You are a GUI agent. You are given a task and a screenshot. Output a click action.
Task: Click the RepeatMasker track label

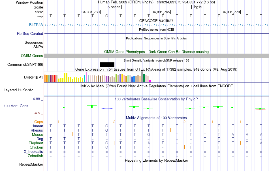31,164
